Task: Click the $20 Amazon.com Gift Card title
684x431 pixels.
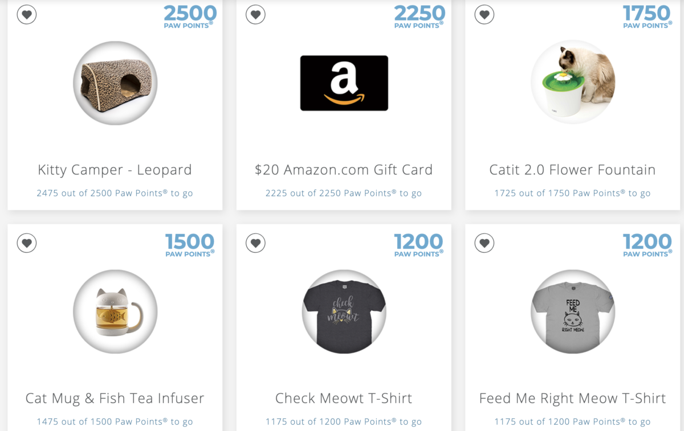Action: [344, 170]
